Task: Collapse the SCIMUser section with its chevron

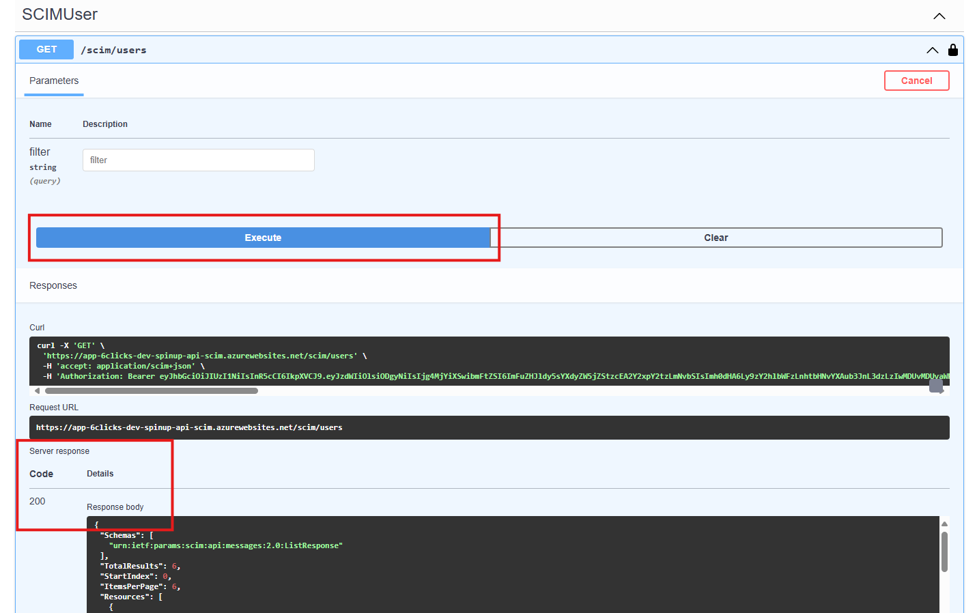Action: tap(939, 15)
